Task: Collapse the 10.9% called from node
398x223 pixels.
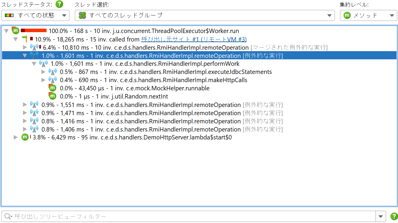Action: coord(16,39)
